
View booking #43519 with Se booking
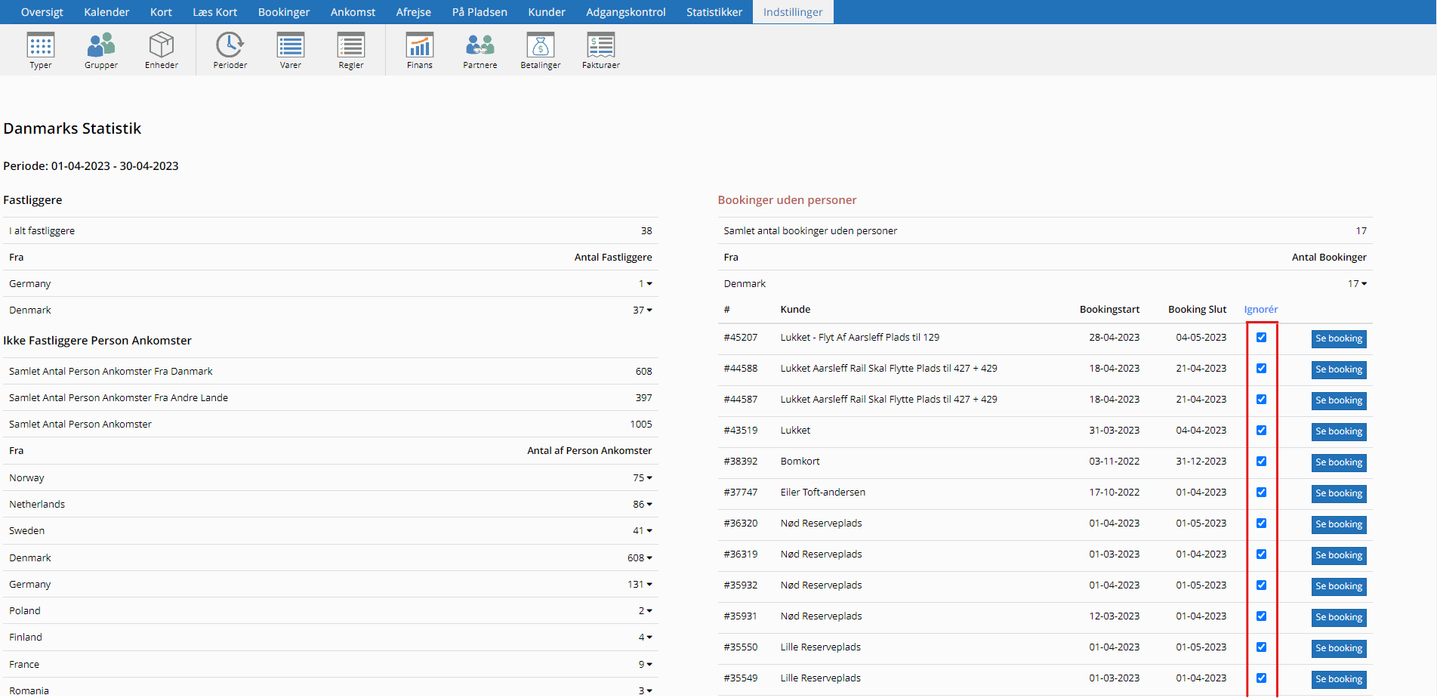click(1338, 431)
